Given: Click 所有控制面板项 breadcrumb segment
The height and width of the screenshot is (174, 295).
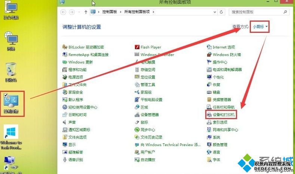Looking at the screenshot, I should click(137, 12).
